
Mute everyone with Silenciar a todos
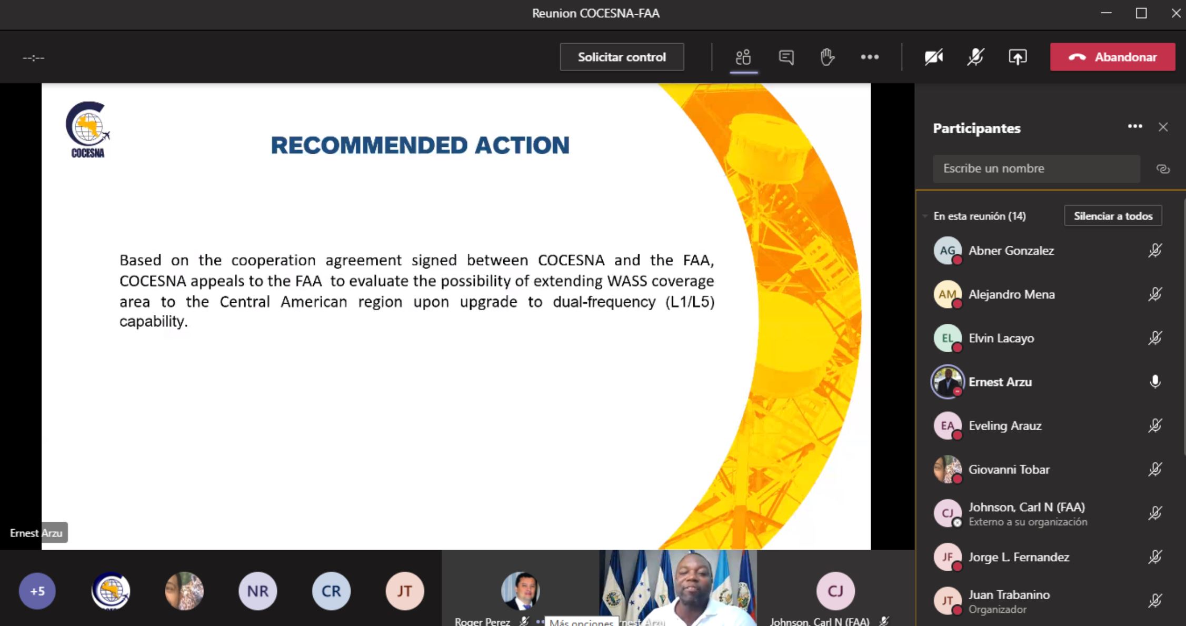(x=1113, y=216)
